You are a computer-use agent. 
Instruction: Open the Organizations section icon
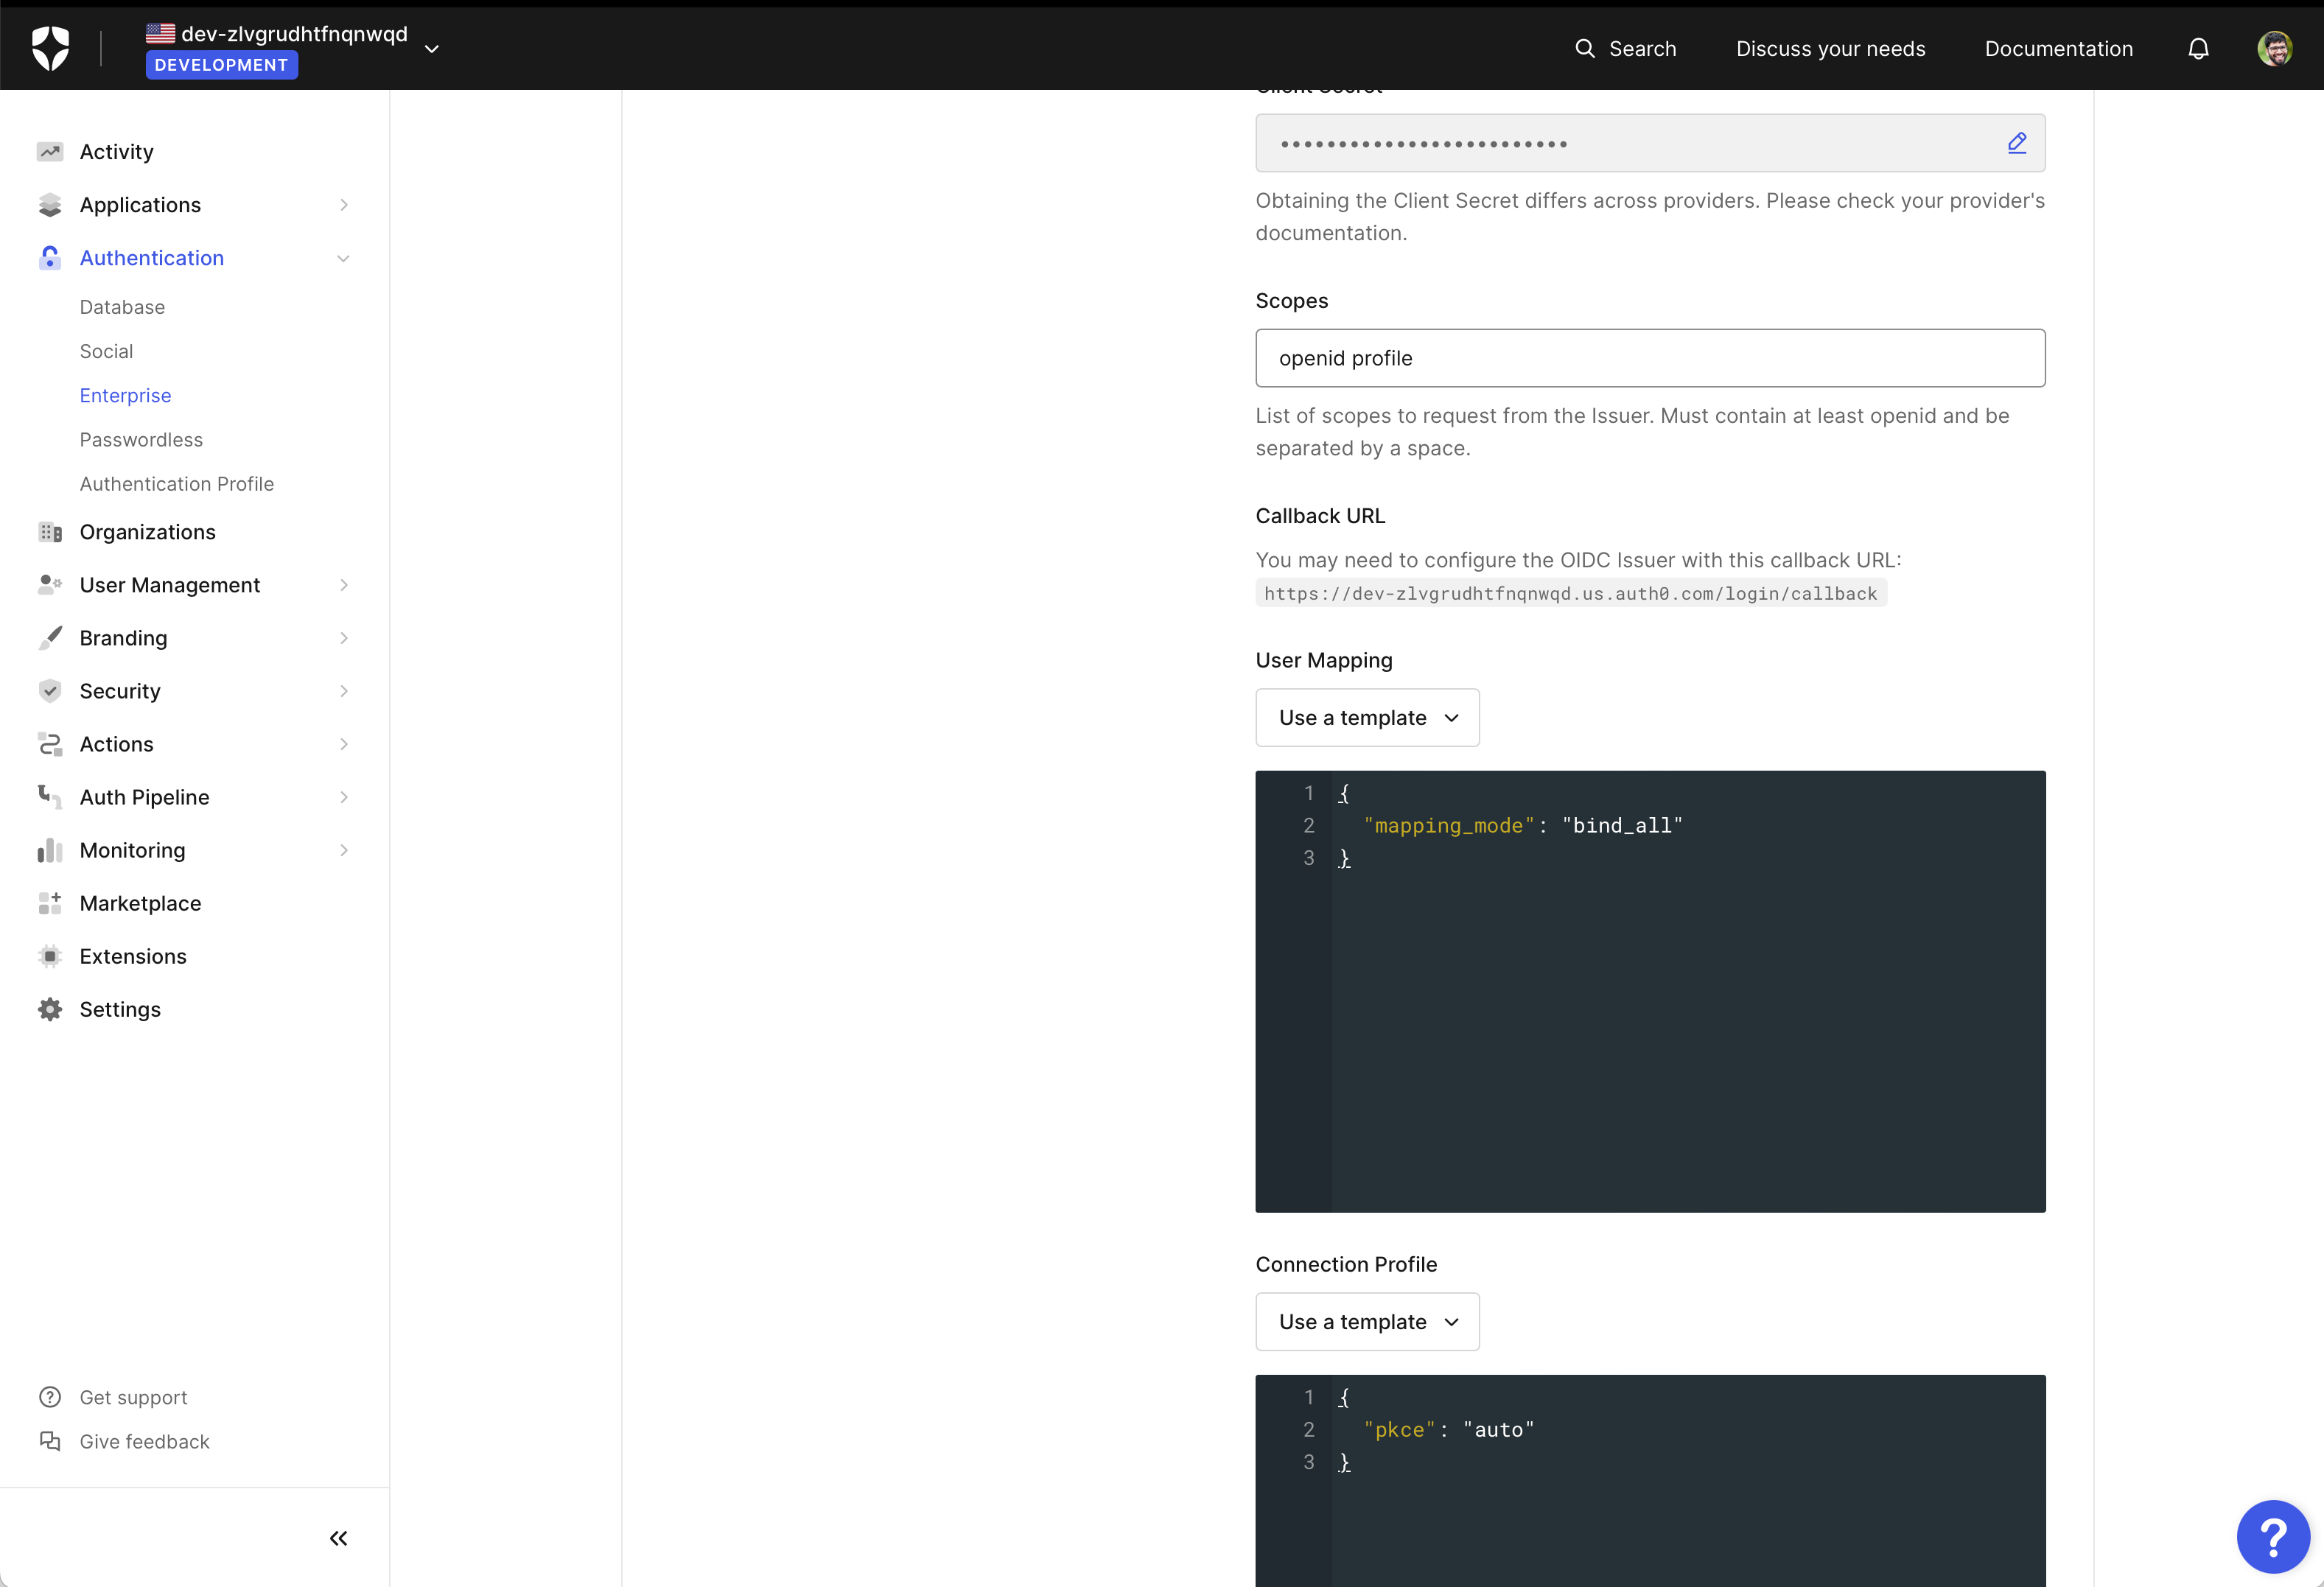(x=50, y=531)
